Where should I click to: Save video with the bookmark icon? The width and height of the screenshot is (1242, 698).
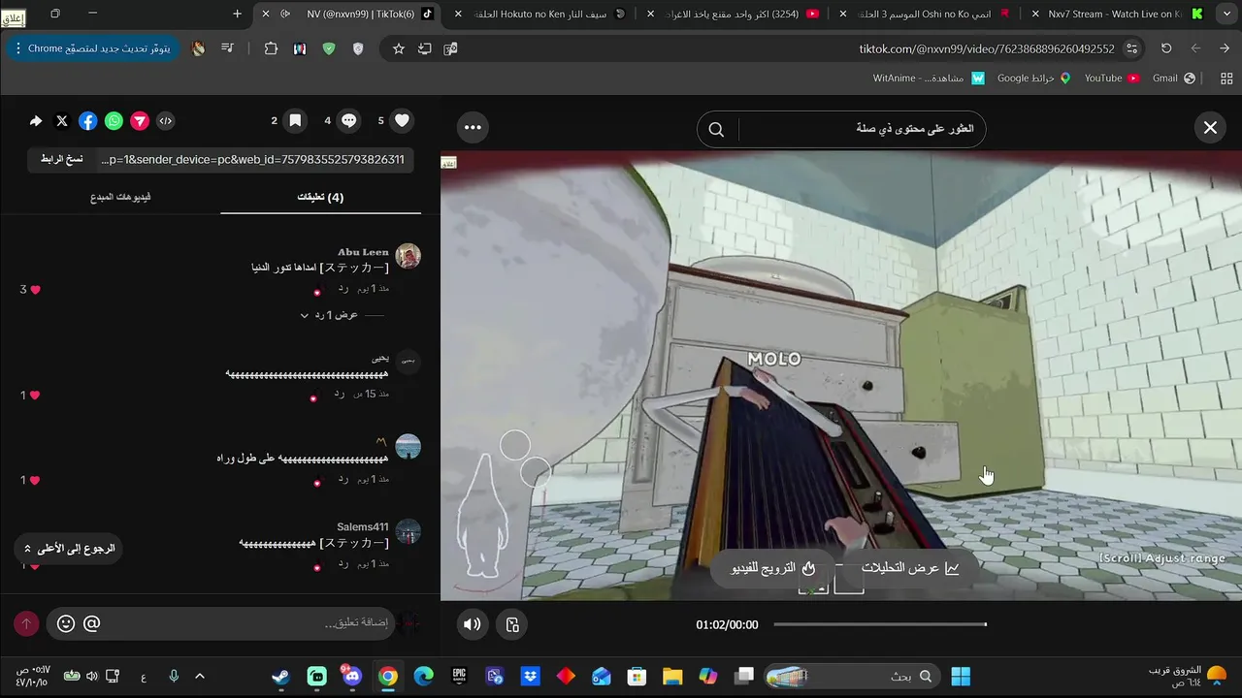pos(295,121)
